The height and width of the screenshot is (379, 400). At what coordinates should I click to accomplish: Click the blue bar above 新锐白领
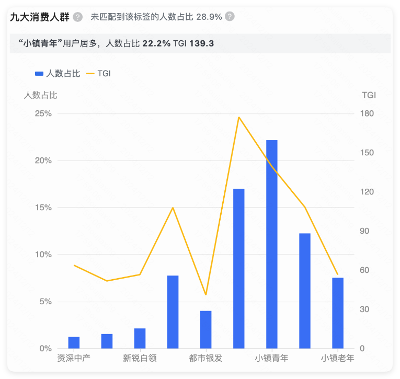(x=140, y=338)
